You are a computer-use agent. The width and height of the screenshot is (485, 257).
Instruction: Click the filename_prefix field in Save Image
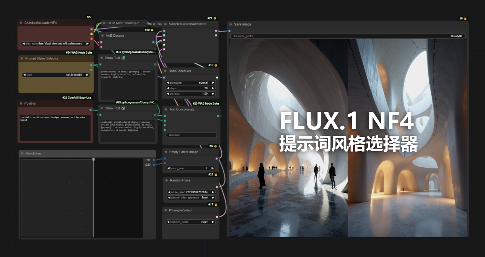pyautogui.click(x=348, y=36)
